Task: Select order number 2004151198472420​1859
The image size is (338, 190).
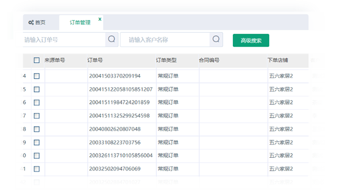Action: coord(119,102)
